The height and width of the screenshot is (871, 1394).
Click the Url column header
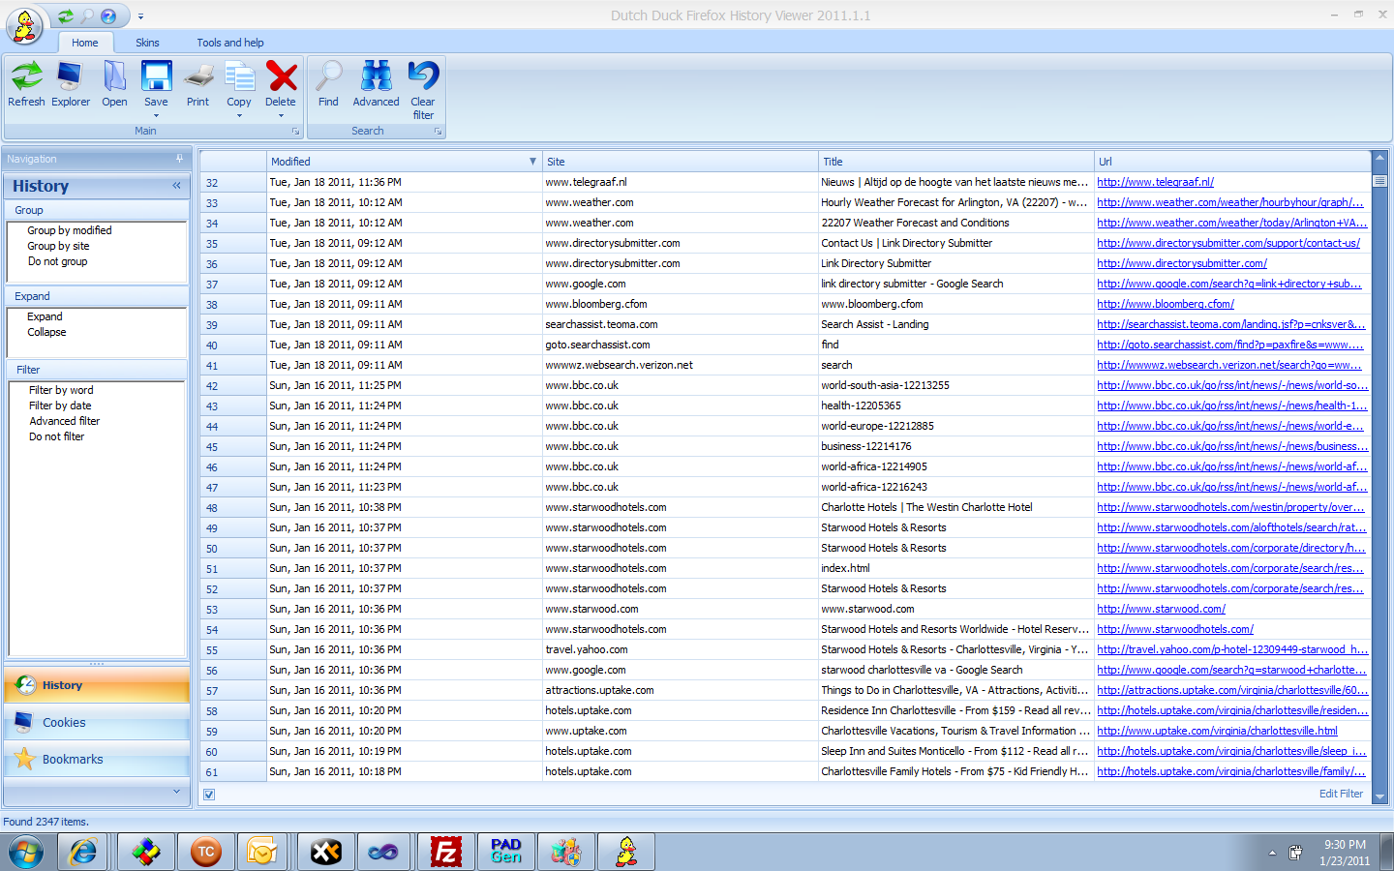pos(1232,162)
